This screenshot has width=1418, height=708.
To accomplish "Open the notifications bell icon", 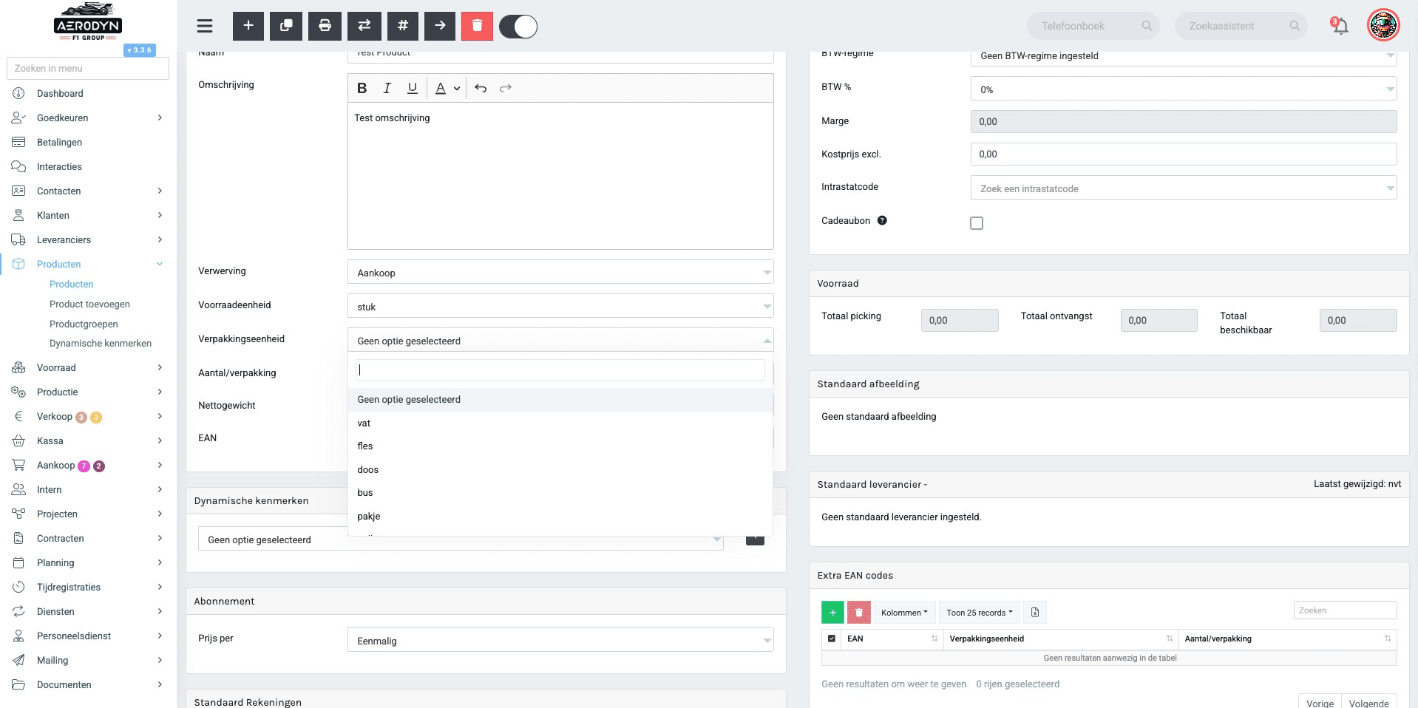I will click(1340, 26).
